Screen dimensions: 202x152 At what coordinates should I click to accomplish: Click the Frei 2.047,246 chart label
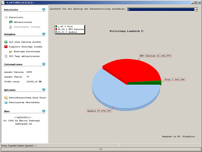pos(175,80)
